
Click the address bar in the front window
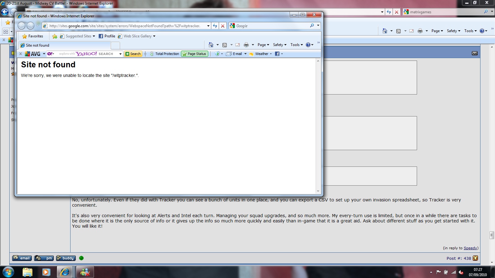(126, 26)
